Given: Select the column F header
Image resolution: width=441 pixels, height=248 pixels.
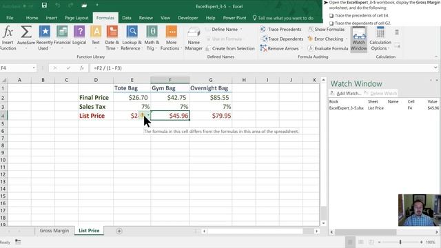Looking at the screenshot, I should (x=170, y=80).
